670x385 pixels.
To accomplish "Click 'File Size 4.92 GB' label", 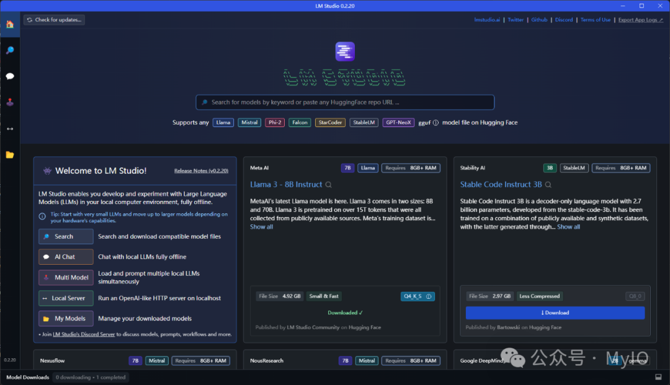I will point(279,296).
